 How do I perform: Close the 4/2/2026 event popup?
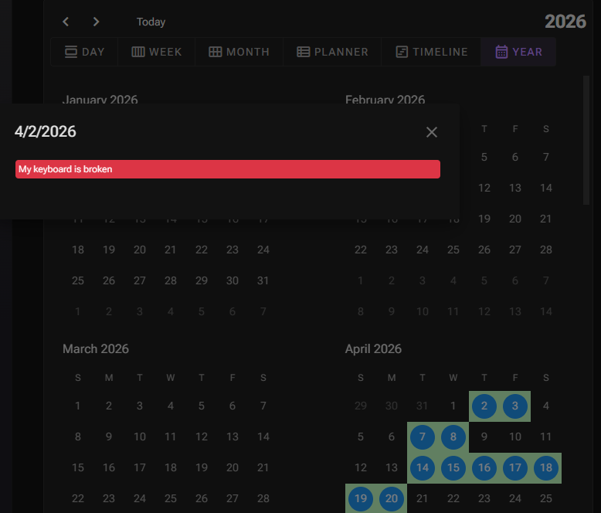tap(432, 132)
